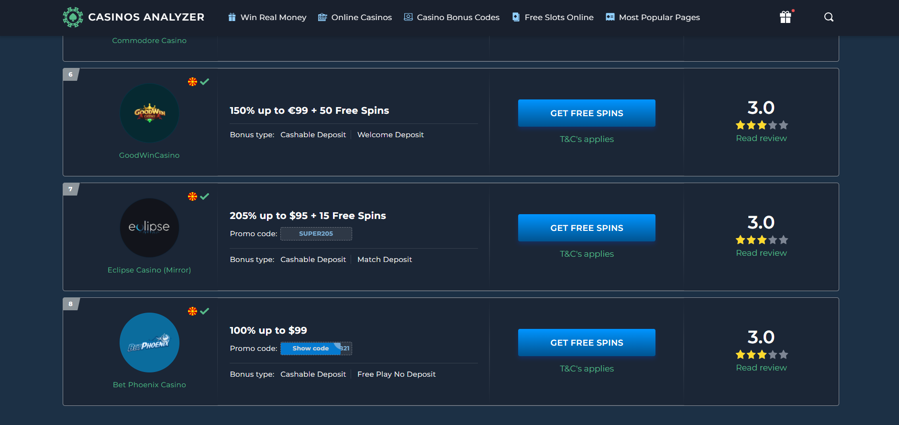Reveal Bet Phoenix promo with Show code

point(311,349)
